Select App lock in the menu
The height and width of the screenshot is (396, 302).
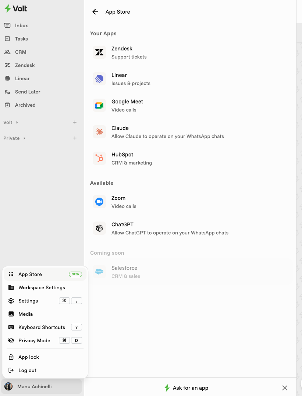point(45,357)
